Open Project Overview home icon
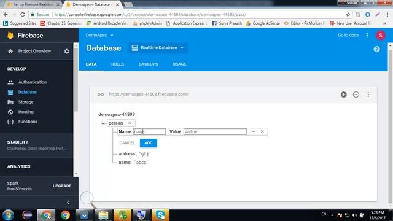This screenshot has height=221, width=393. click(x=10, y=51)
